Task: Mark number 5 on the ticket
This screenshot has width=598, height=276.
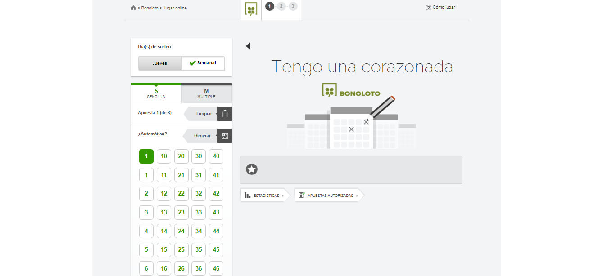Action: (x=146, y=250)
